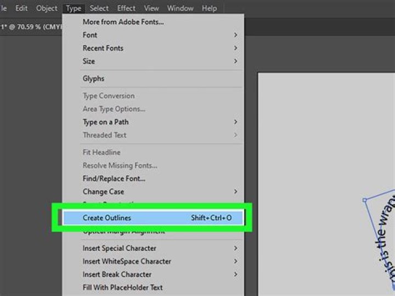Expand Insert WhiteSpace Character submenu
This screenshot has height=296, width=395.
(x=235, y=261)
